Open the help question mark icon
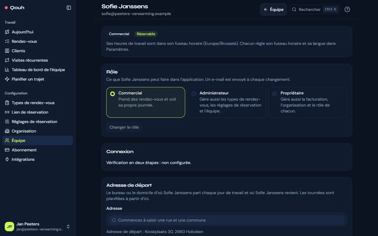Viewport: 378px width, 236px height. [x=347, y=9]
